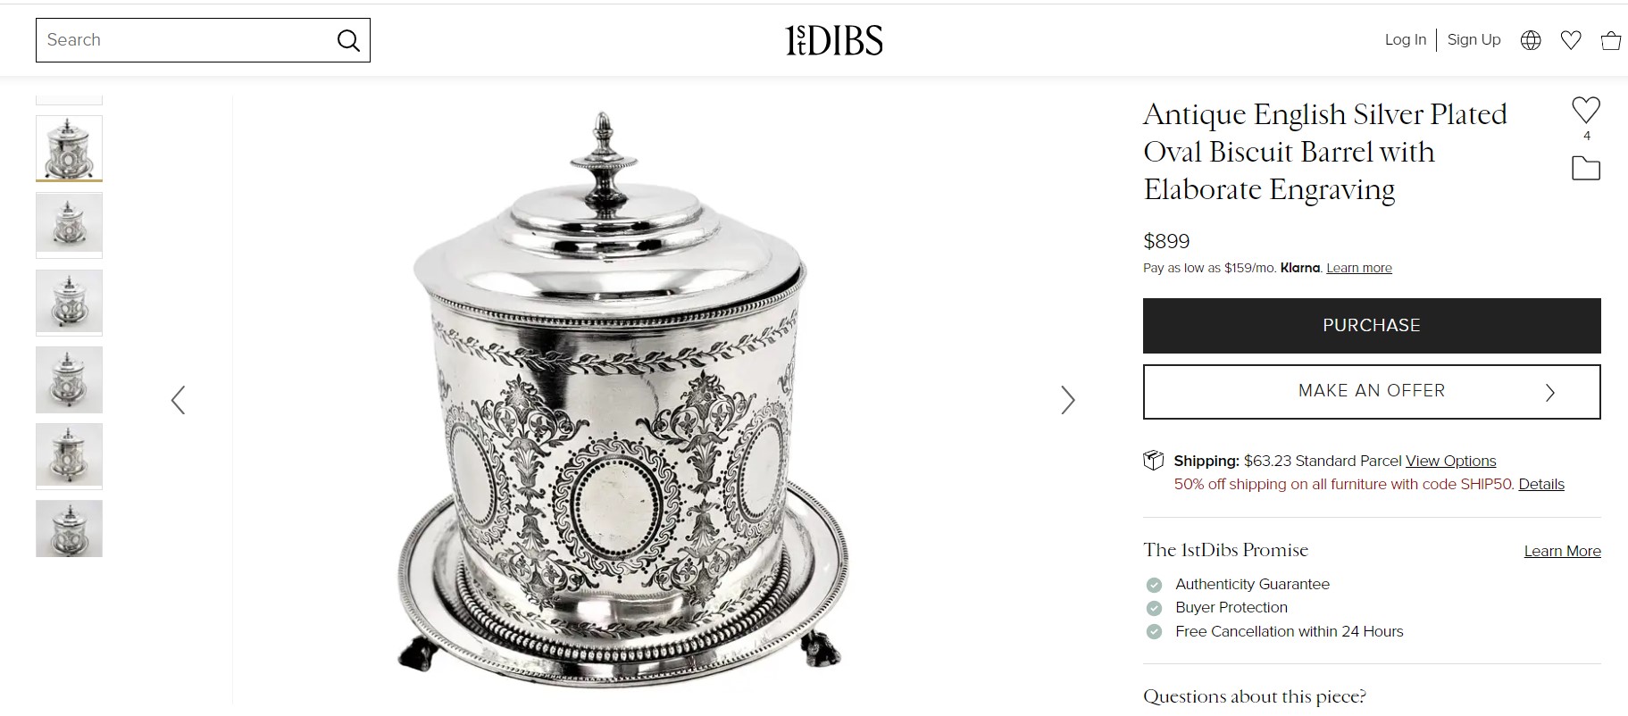Screen dimensions: 1628x716
Task: Click the 1stDibs logo
Action: [x=834, y=40]
